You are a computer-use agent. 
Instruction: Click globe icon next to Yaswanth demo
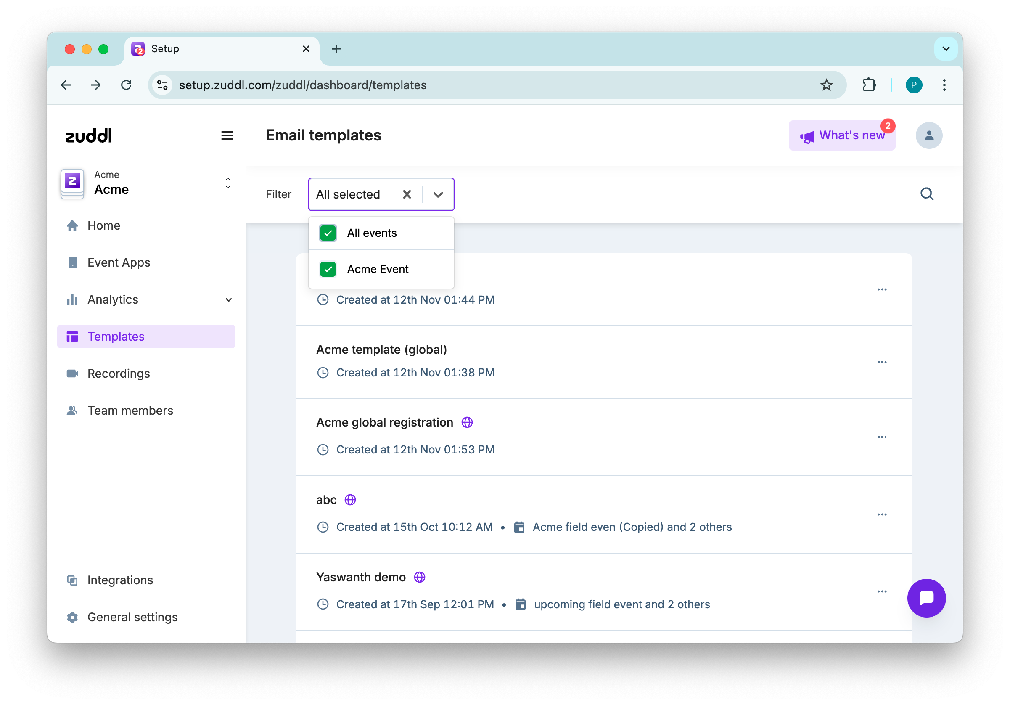419,577
